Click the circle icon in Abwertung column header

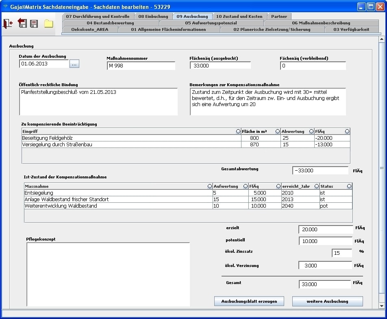(x=311, y=131)
